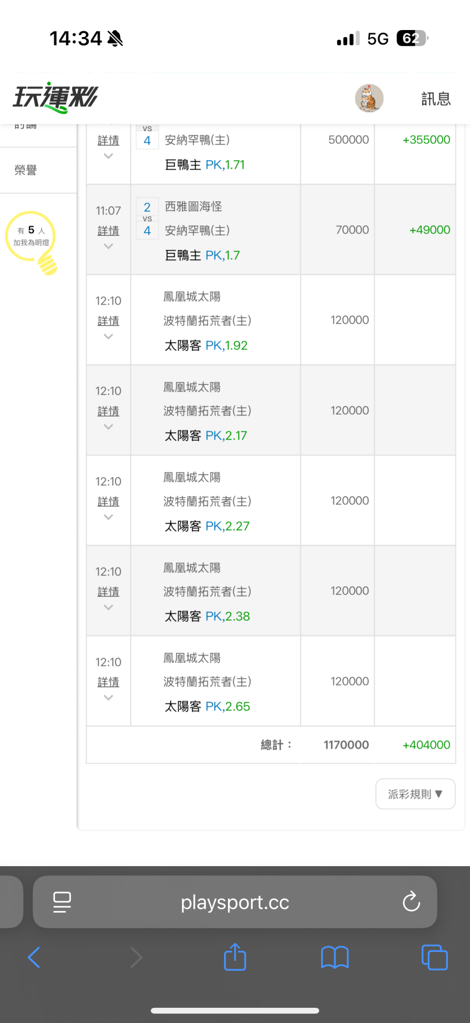Open 詳情 link for PK,2.17 bet
The image size is (470, 1023).
tap(108, 411)
